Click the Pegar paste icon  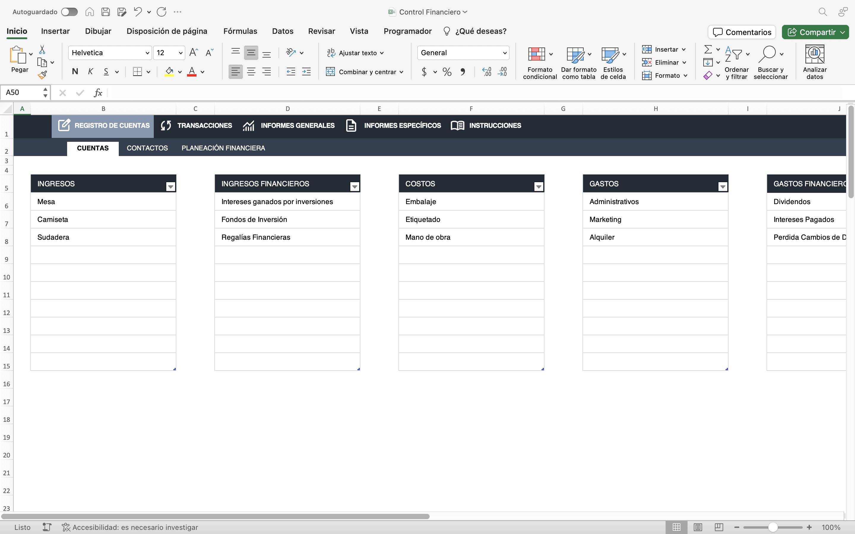tap(18, 55)
